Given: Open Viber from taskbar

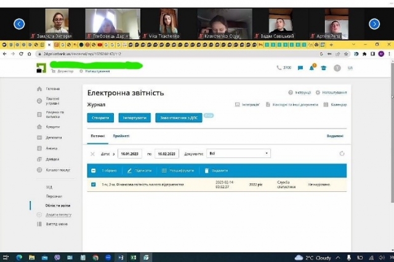Looking at the screenshot, I should (x=57, y=258).
